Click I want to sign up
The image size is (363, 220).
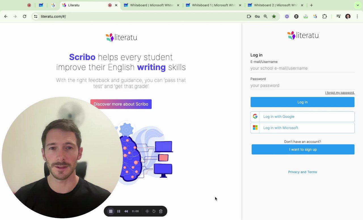coord(303,150)
